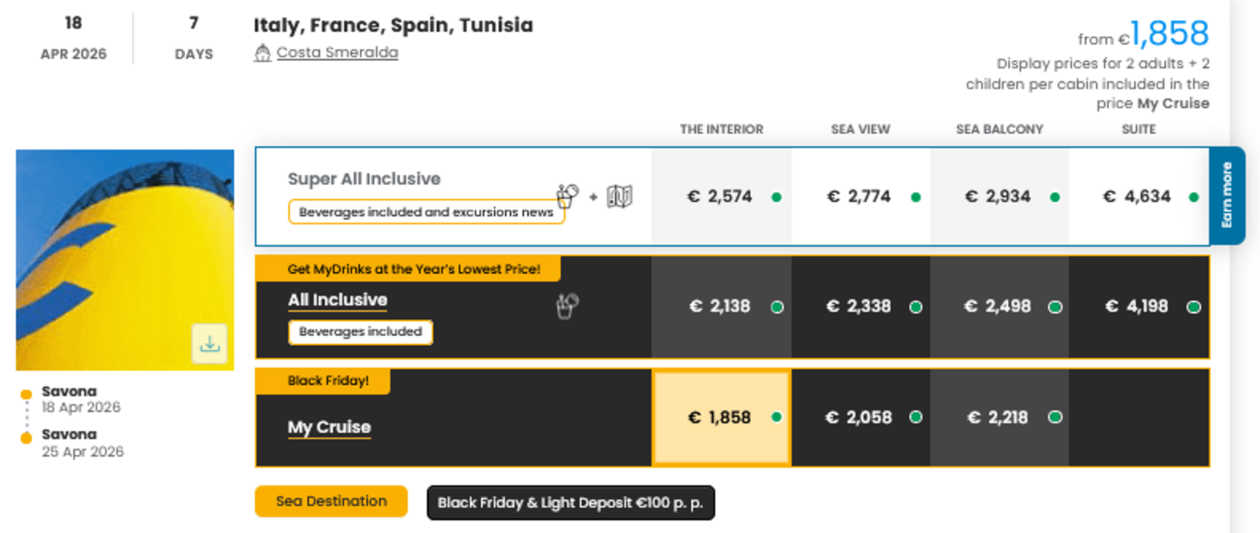Click the excursions map icon near Super All Inclusive
This screenshot has width=1260, height=533.
click(x=620, y=197)
